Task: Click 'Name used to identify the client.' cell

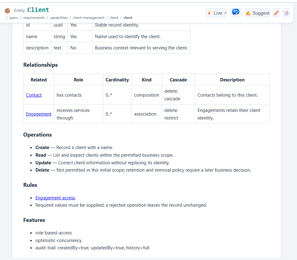Action: [x=141, y=37]
